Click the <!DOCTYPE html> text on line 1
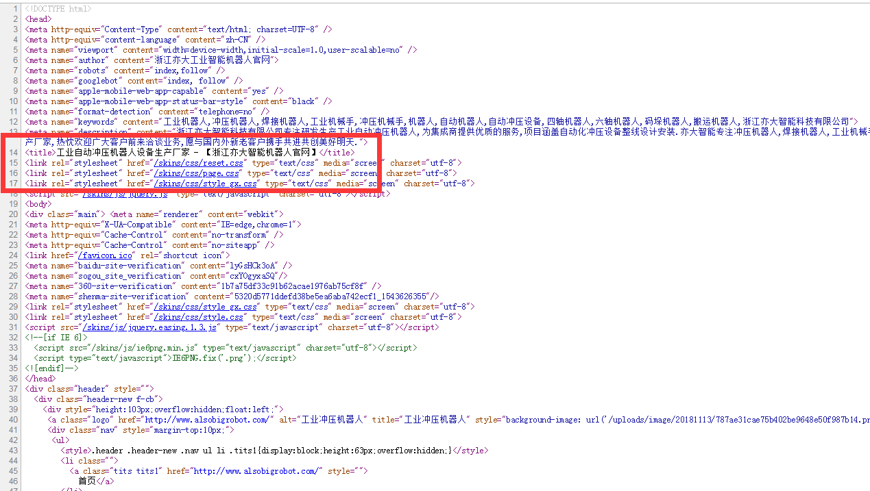Image resolution: width=870 pixels, height=491 pixels. click(x=58, y=9)
